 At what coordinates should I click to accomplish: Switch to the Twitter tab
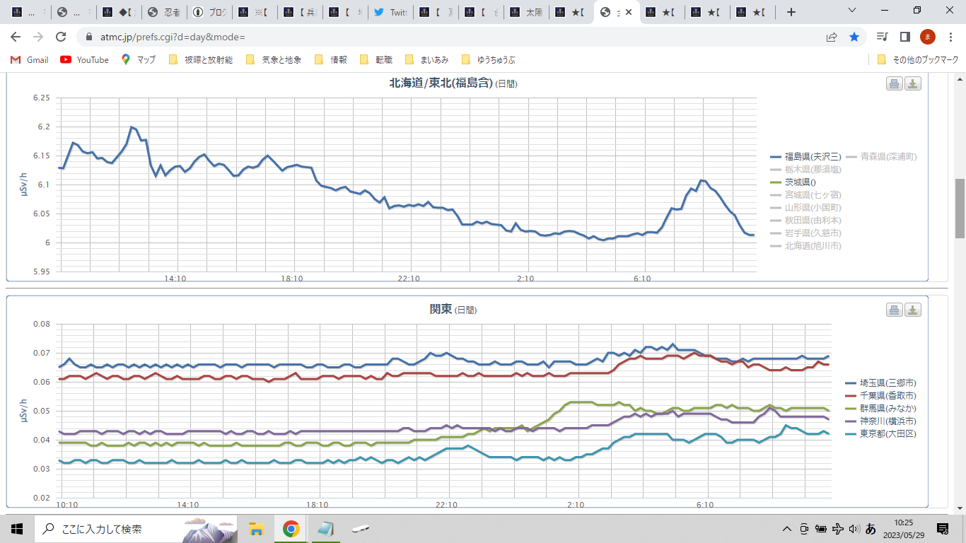[390, 12]
